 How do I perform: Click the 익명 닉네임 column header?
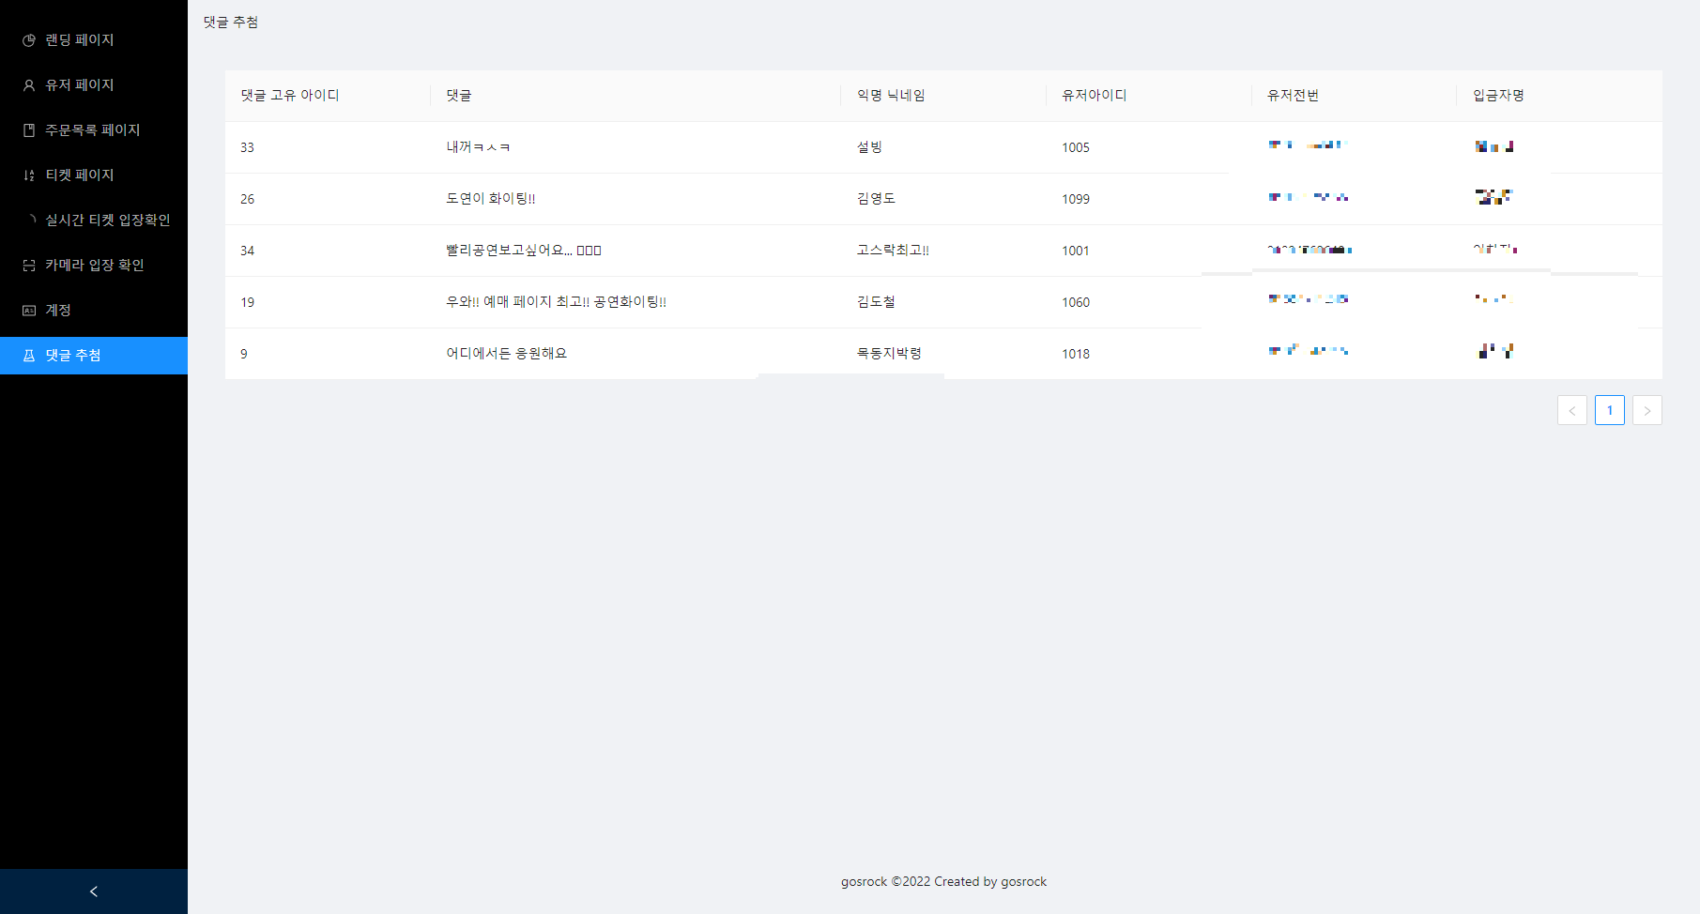click(943, 96)
